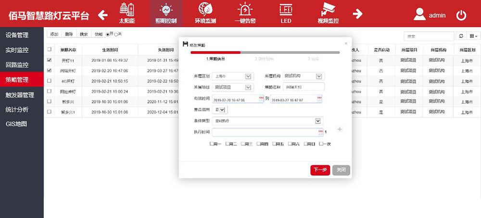Click the left arrow in top navigation
The width and height of the screenshot is (481, 218).
(103, 14)
